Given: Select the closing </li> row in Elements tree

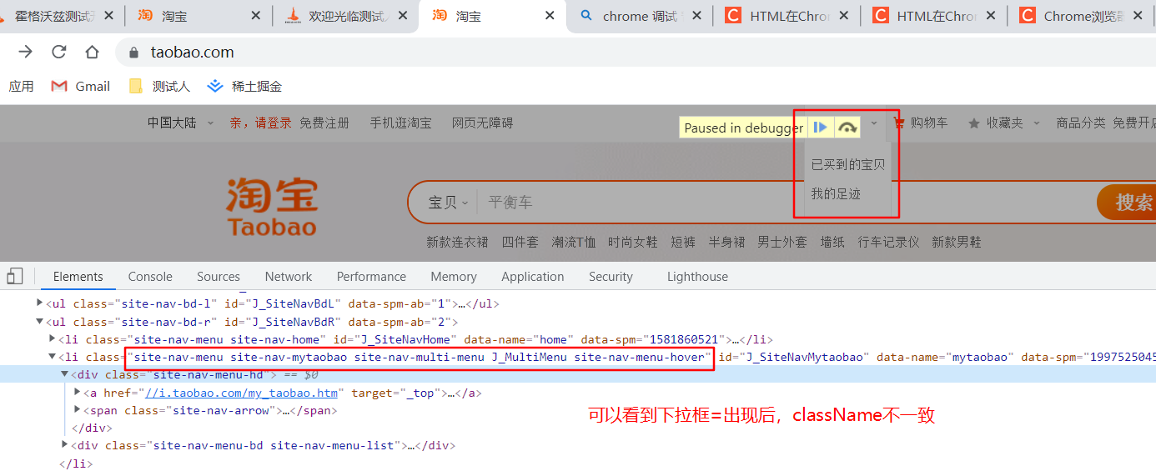Looking at the screenshot, I should (76, 463).
